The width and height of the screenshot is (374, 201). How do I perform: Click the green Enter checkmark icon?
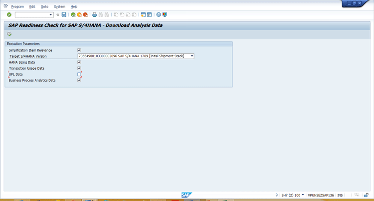(9, 15)
